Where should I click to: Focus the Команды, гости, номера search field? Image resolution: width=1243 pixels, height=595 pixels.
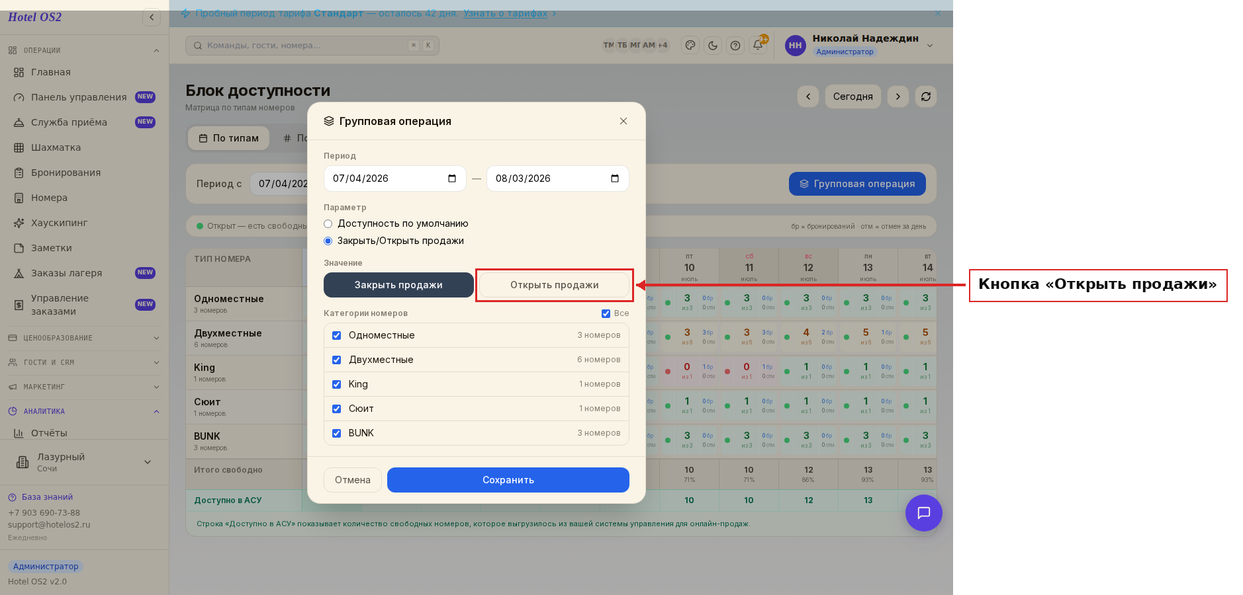(x=312, y=46)
